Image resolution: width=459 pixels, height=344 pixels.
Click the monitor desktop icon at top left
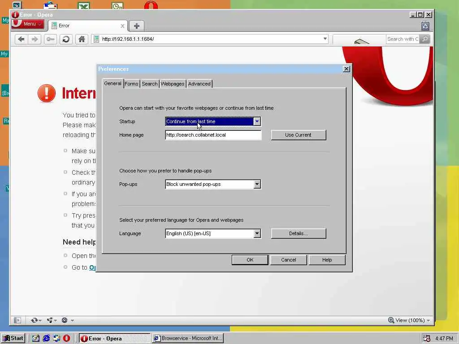coord(17,5)
